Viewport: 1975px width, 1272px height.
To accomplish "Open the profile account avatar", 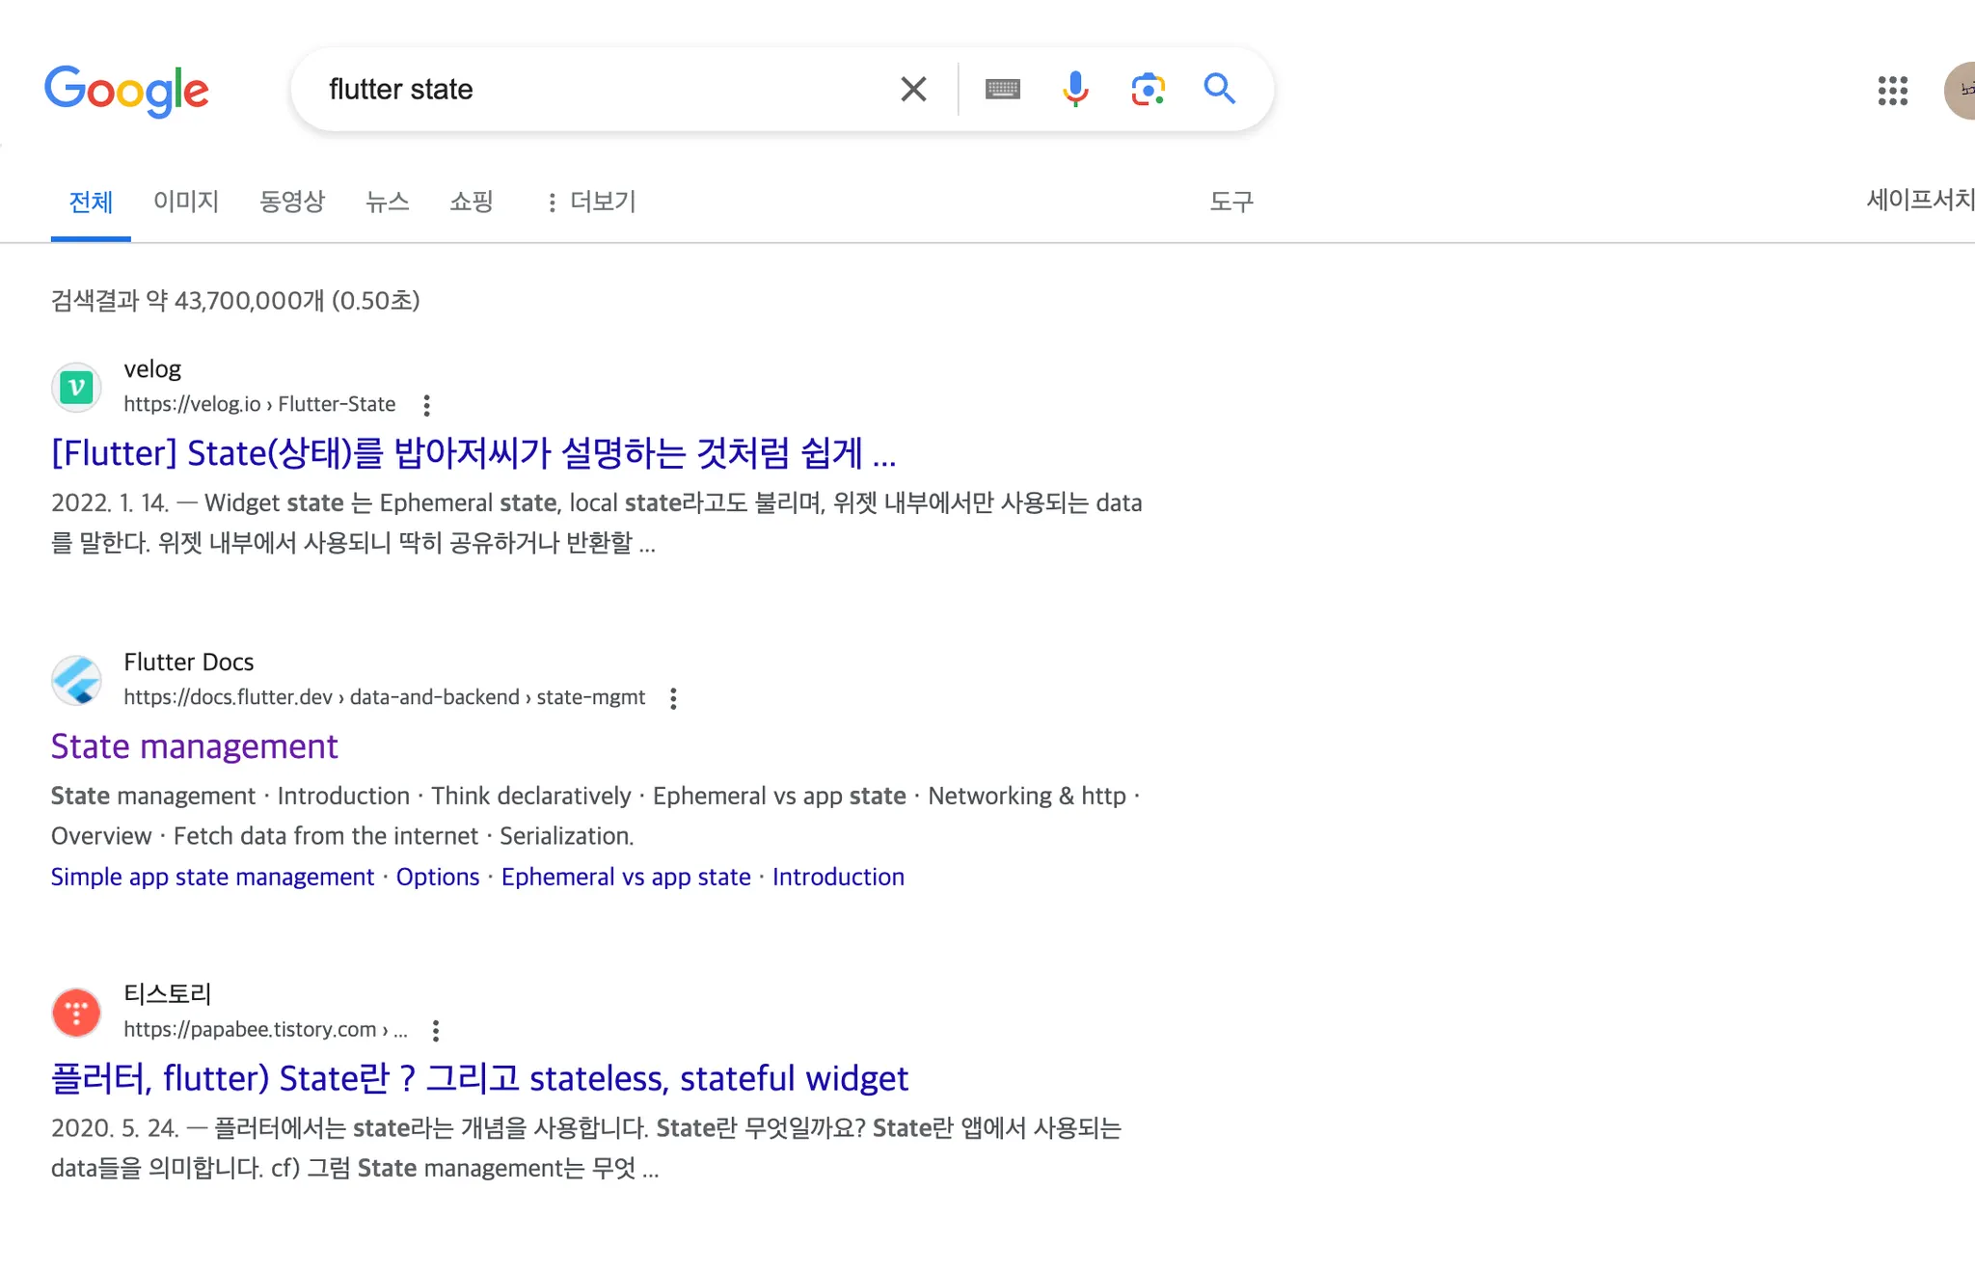I will [1961, 91].
